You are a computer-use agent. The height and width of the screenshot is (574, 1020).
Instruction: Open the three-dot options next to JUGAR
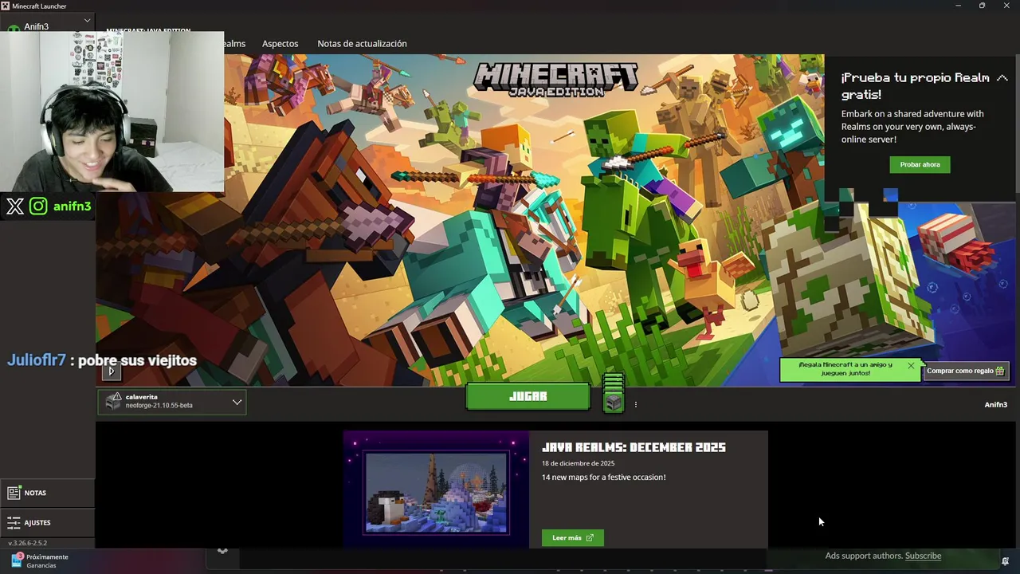tap(635, 405)
